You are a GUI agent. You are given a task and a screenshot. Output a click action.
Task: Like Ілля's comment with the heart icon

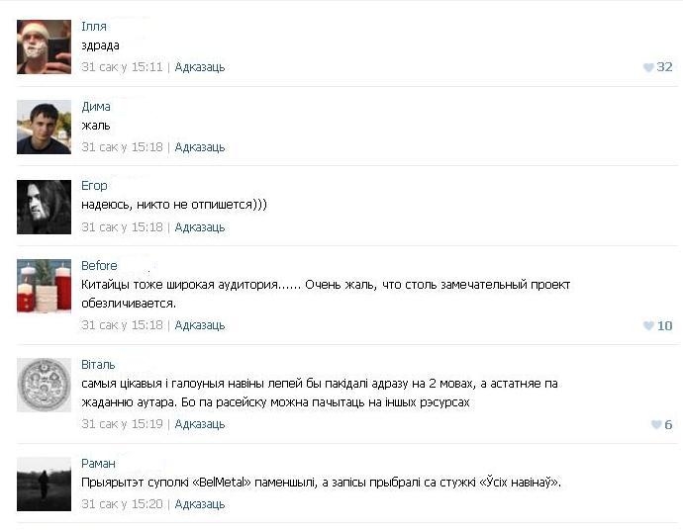coord(648,67)
